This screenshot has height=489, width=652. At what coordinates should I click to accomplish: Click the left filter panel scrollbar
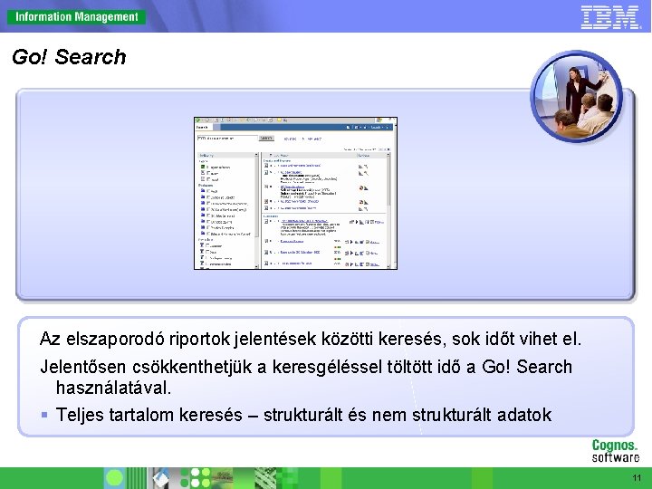(256, 211)
